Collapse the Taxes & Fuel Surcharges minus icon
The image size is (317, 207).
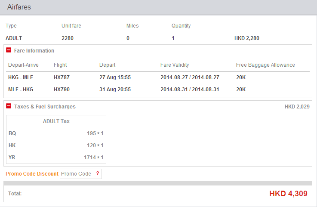[9, 106]
